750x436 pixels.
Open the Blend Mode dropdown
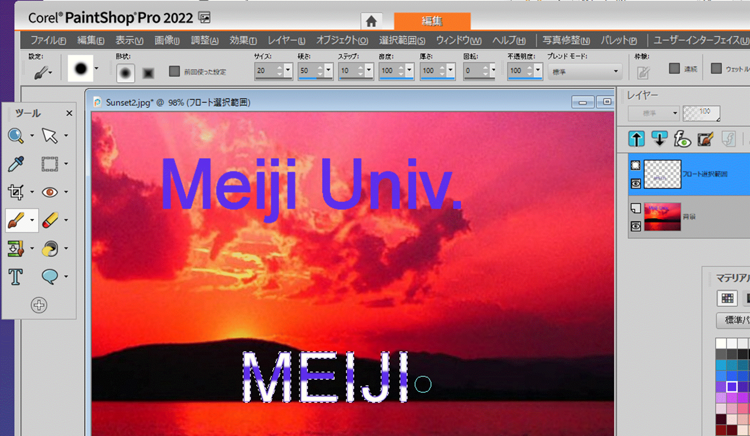[x=585, y=72]
